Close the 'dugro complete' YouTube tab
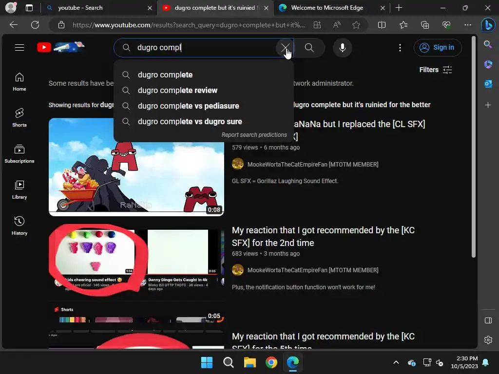499x374 pixels. point(267,8)
